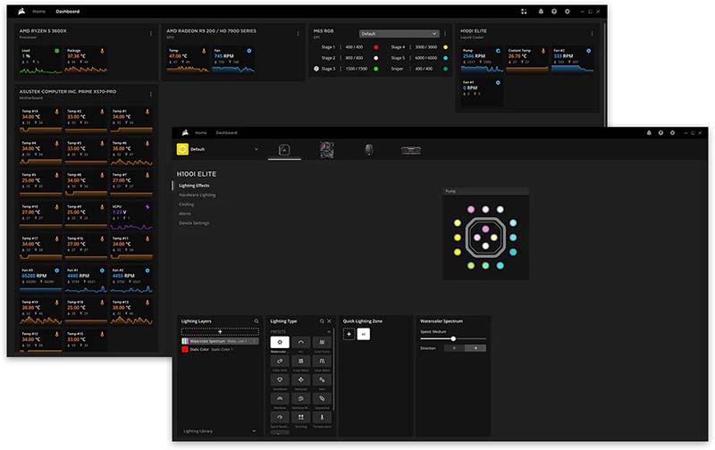Click center pump LED preview
Viewport: 715px width, 450px height.
[485, 237]
